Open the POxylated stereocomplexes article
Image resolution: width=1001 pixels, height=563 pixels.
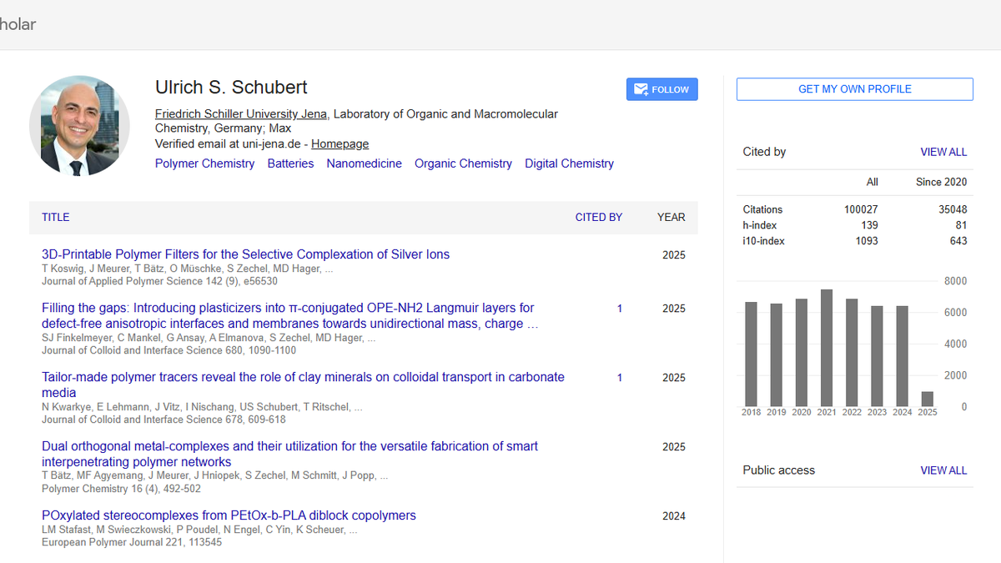click(x=229, y=515)
